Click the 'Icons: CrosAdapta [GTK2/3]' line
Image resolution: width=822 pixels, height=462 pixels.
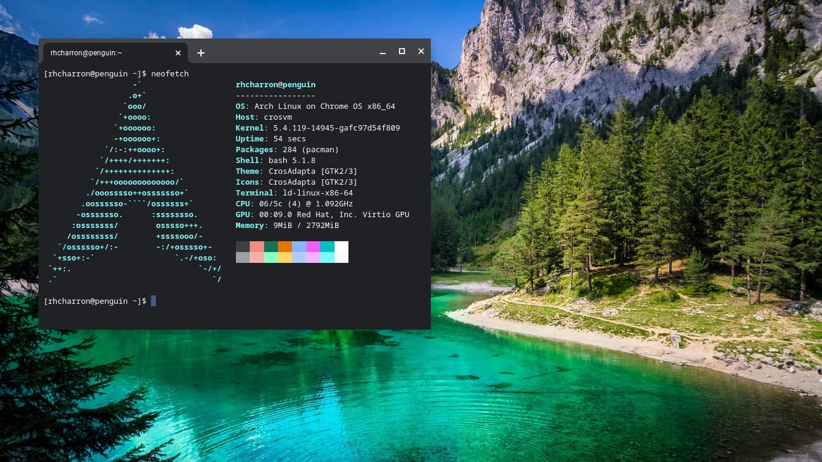pos(297,182)
